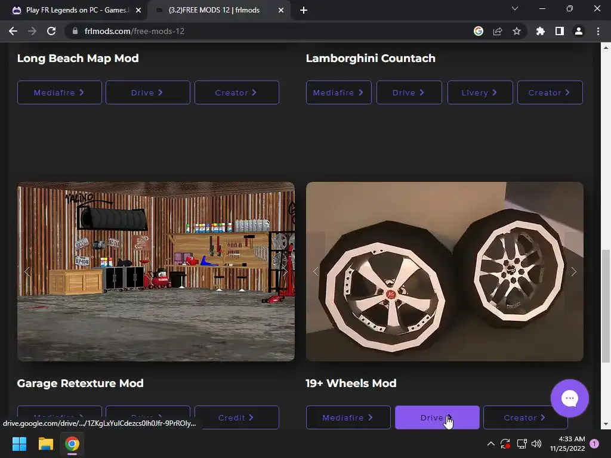Screen dimensions: 611x458
Task: Toggle the Chrome side panel
Action: (x=560, y=31)
